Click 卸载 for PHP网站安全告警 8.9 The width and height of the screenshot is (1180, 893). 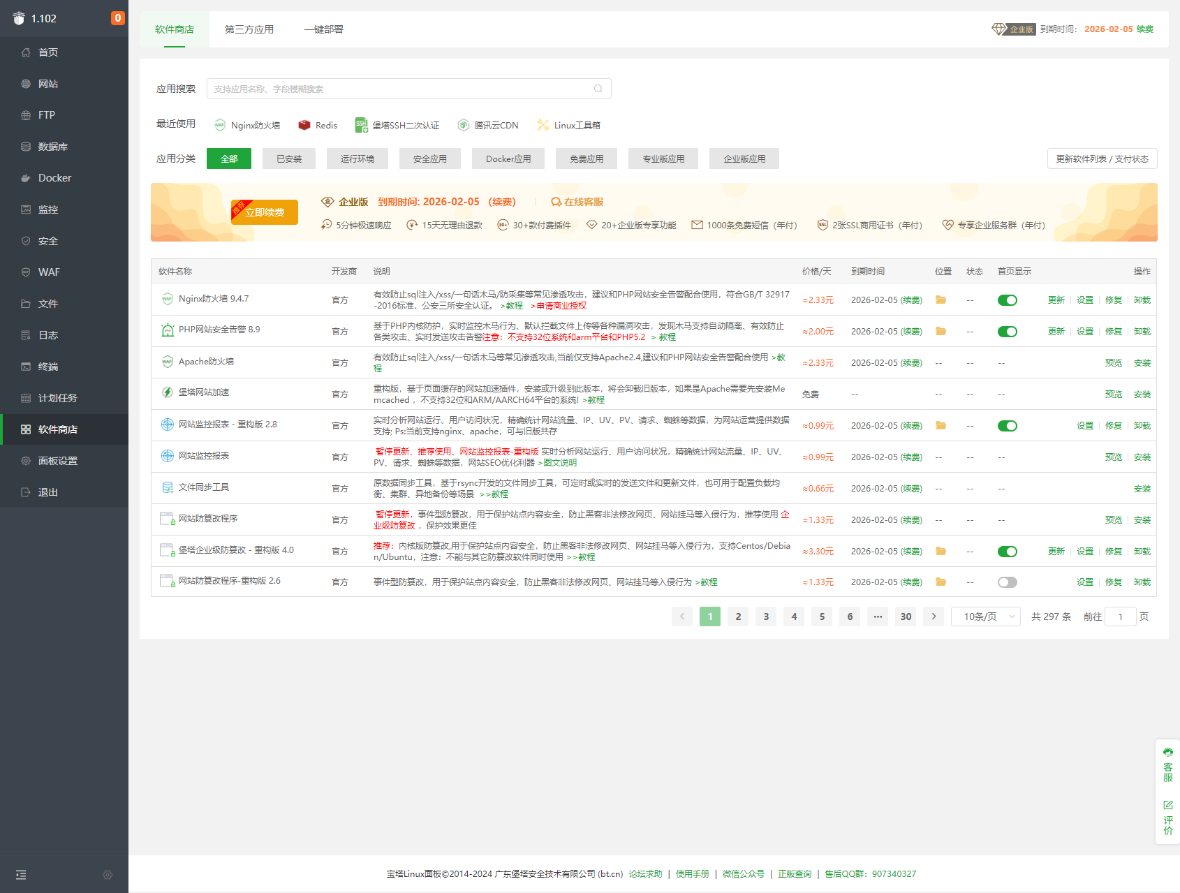[x=1142, y=332]
